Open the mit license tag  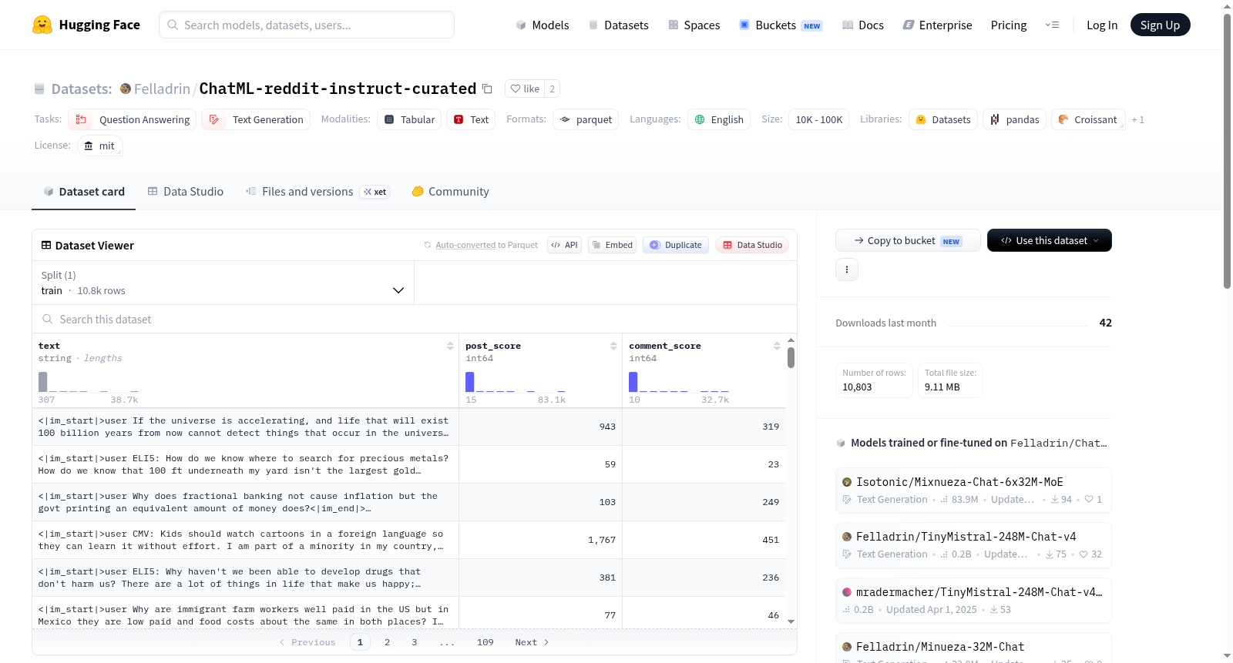(100, 146)
